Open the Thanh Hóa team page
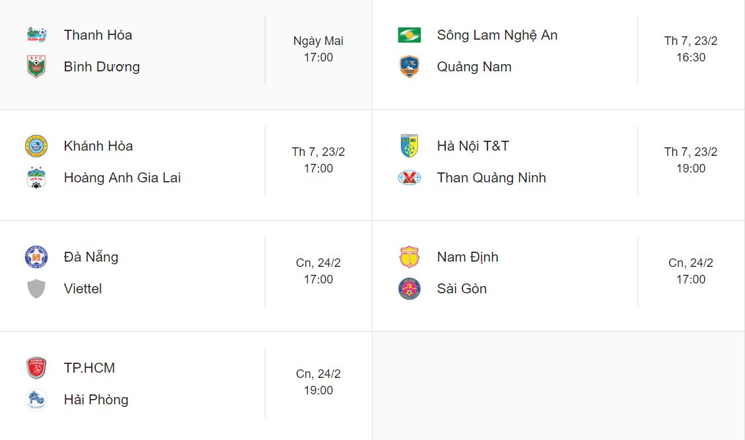Viewport: 745px width, 440px height. [x=98, y=35]
